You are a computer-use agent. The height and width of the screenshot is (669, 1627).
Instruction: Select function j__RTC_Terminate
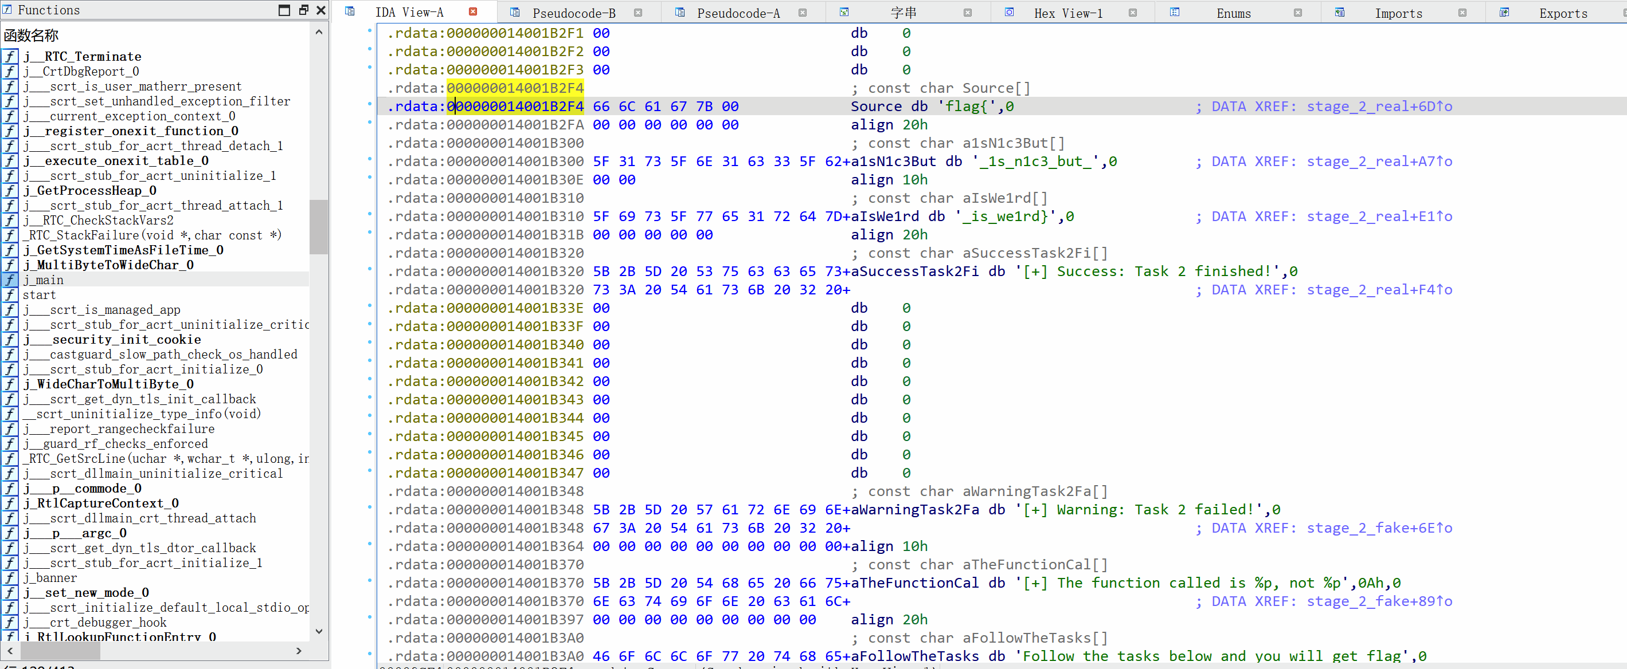(x=83, y=56)
